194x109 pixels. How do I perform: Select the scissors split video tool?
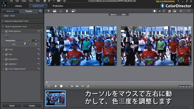(48, 11)
